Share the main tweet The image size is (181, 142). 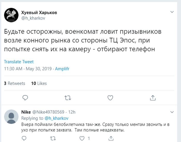pyautogui.click(x=153, y=98)
